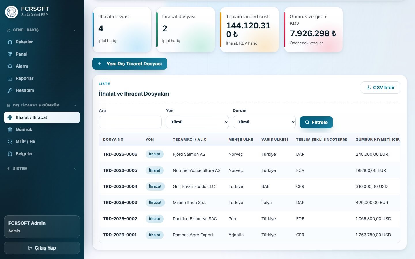Click the search icon in Filtrele button

[x=307, y=122]
